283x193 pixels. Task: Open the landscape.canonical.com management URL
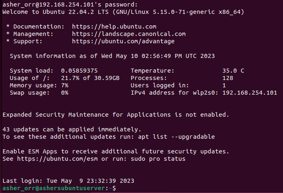[129, 34]
